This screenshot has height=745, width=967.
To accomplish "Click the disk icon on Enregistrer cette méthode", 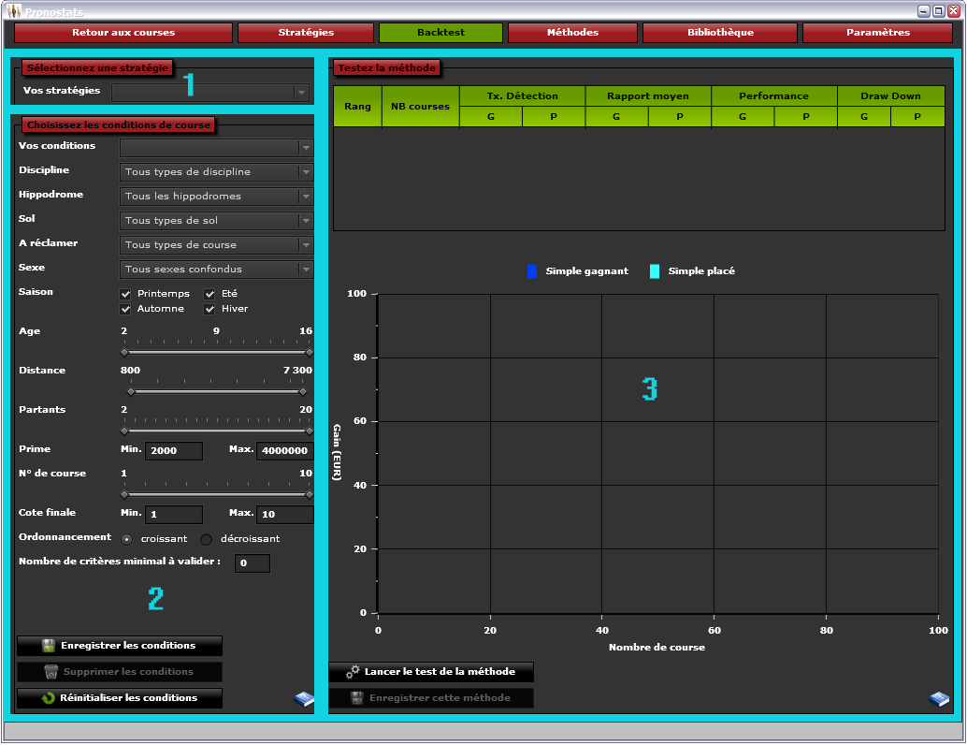I will pos(357,698).
